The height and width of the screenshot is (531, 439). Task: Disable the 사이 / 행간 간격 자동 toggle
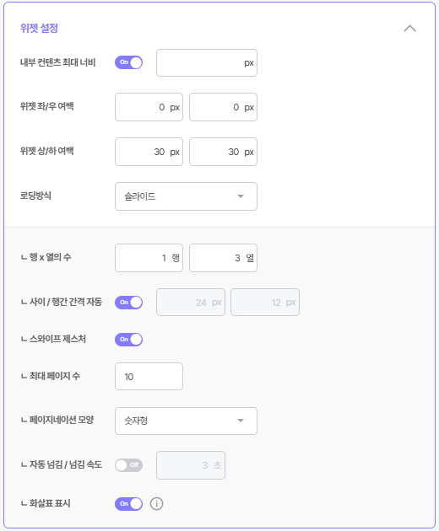128,303
